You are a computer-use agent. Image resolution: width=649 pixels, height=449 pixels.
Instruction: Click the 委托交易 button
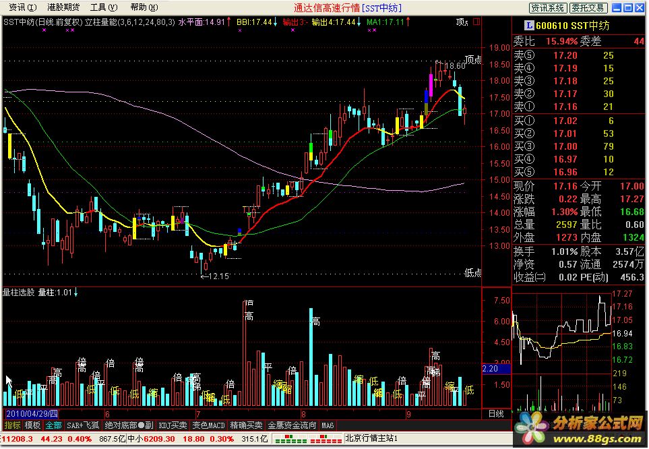click(588, 7)
